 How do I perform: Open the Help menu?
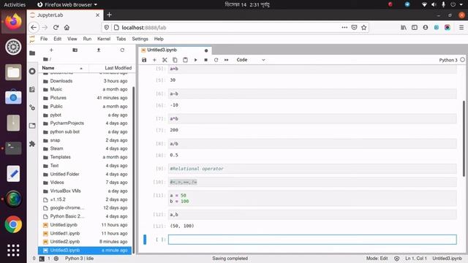pyautogui.click(x=159, y=39)
